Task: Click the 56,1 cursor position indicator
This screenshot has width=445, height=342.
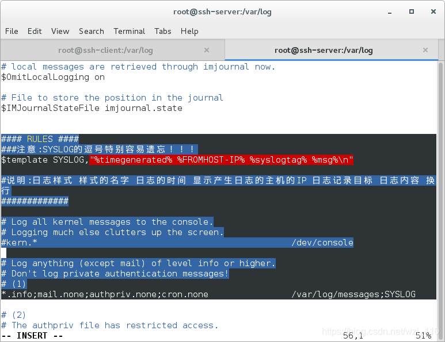Action: [353, 336]
